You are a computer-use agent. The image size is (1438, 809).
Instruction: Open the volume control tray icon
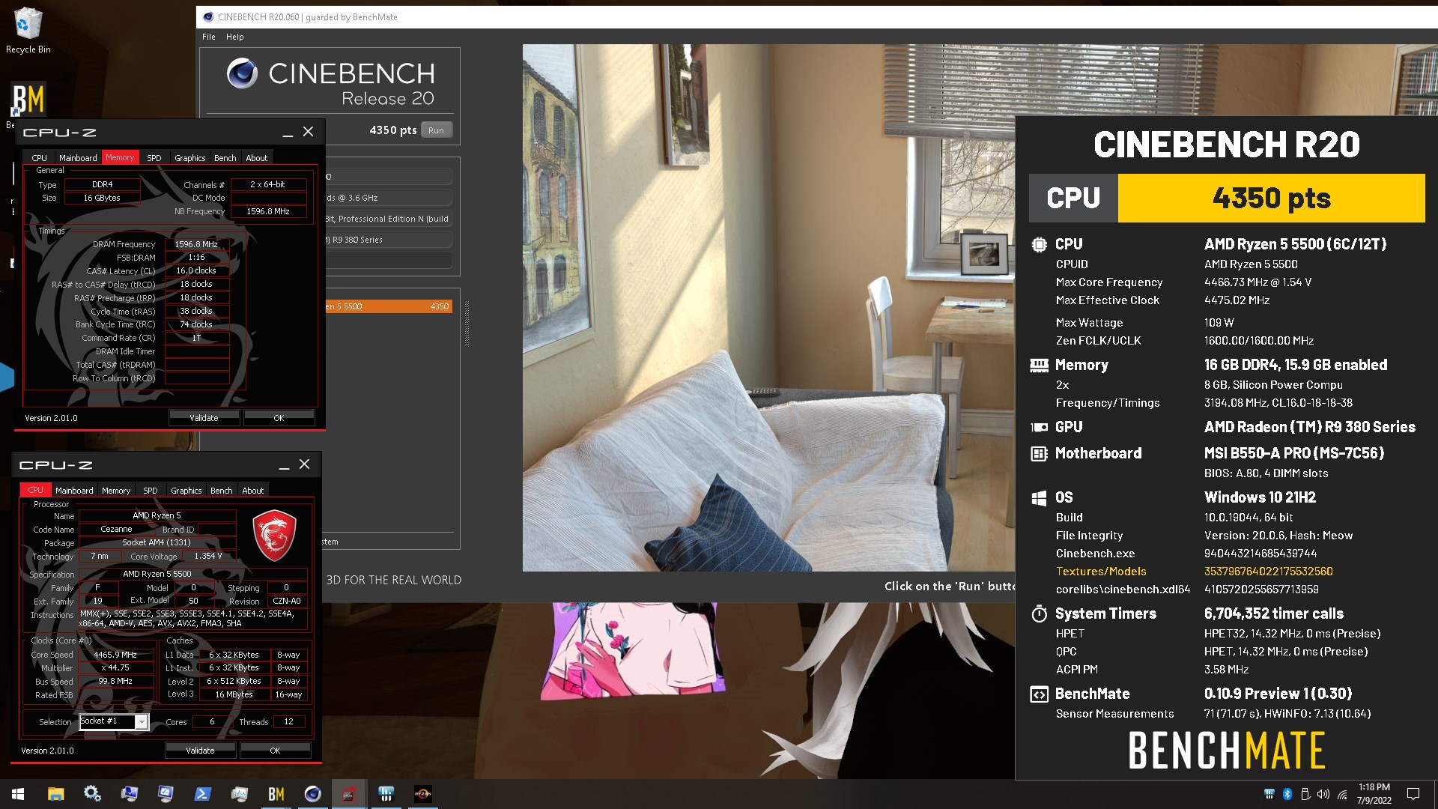pyautogui.click(x=1323, y=794)
